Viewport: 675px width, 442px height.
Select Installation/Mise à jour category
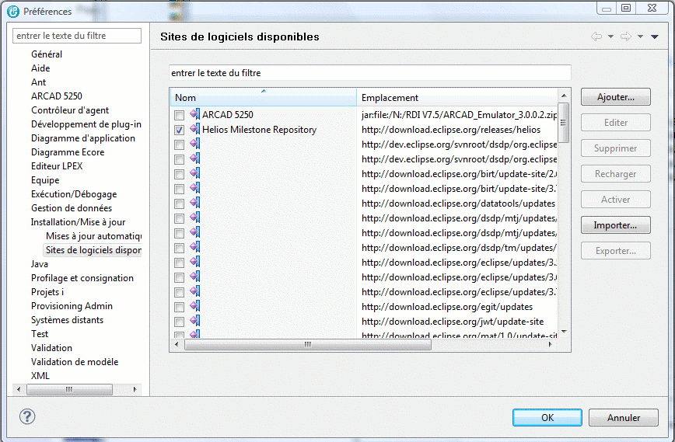pyautogui.click(x=78, y=222)
